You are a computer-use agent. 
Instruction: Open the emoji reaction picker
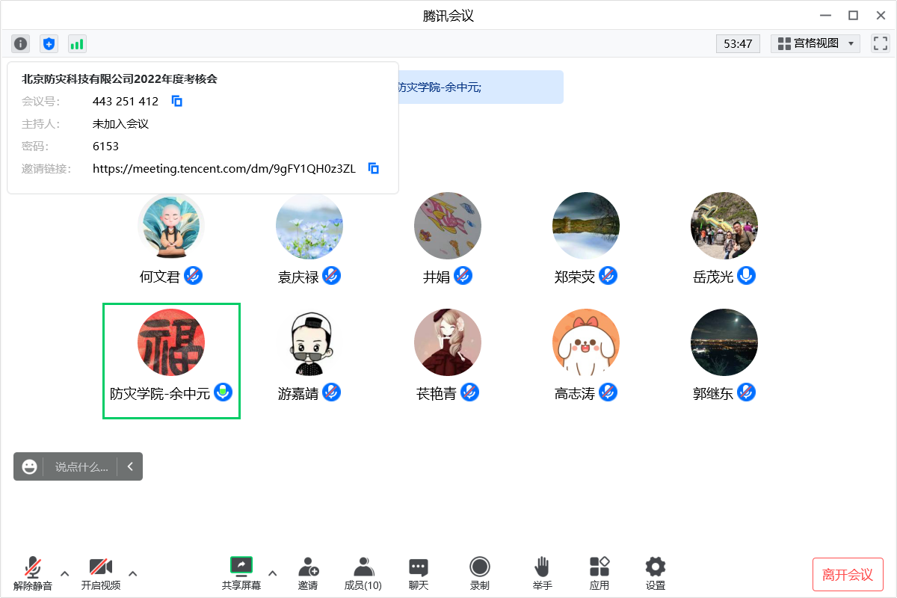coord(29,466)
